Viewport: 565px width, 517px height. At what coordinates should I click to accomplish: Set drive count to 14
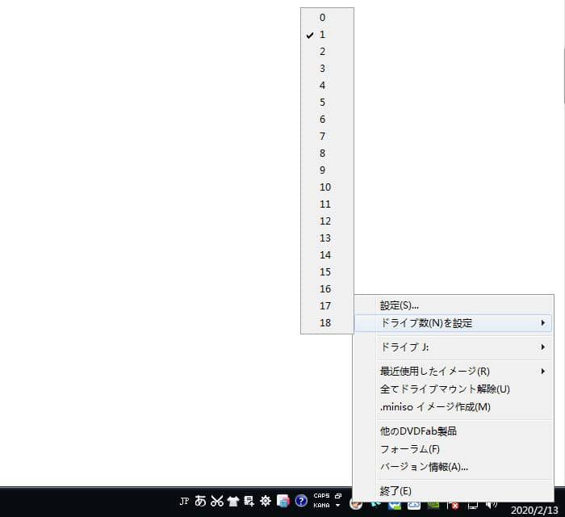click(x=327, y=255)
